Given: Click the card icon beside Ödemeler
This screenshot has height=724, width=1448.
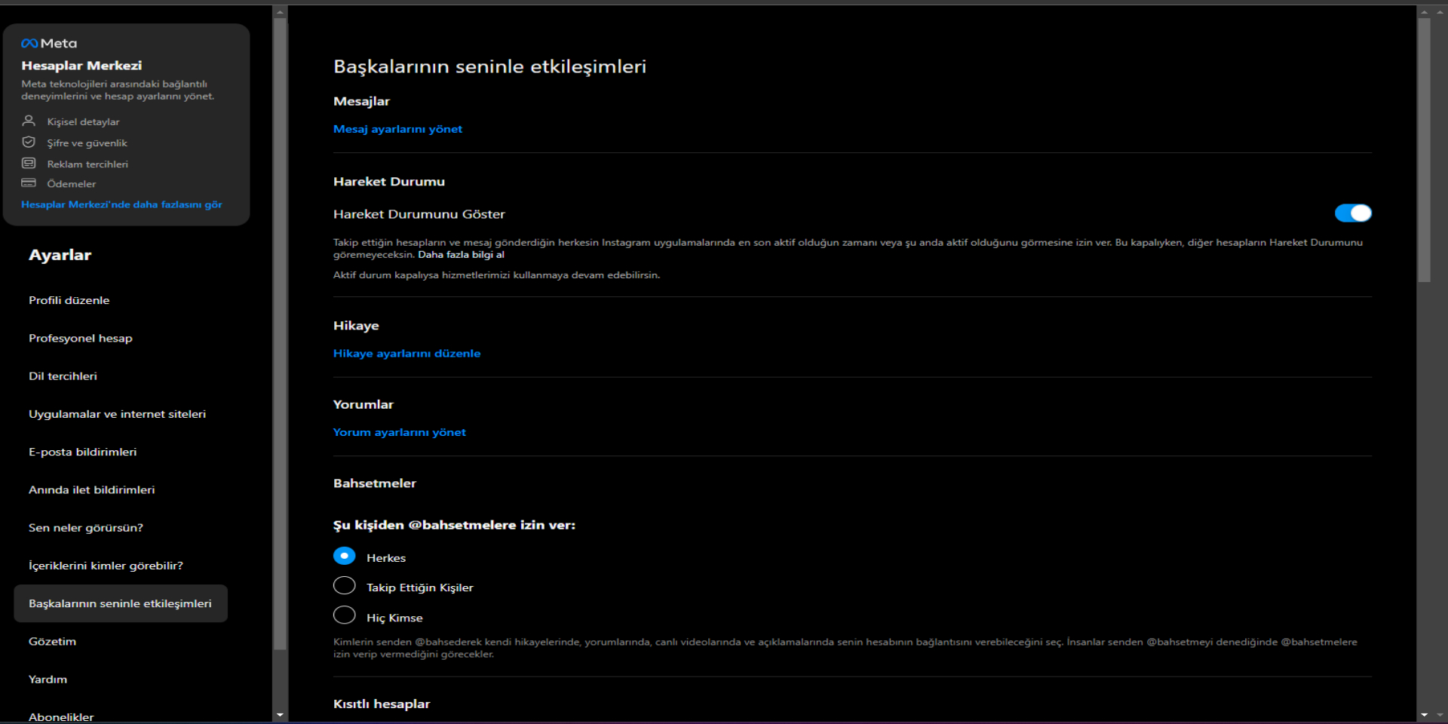Looking at the screenshot, I should pyautogui.click(x=29, y=183).
